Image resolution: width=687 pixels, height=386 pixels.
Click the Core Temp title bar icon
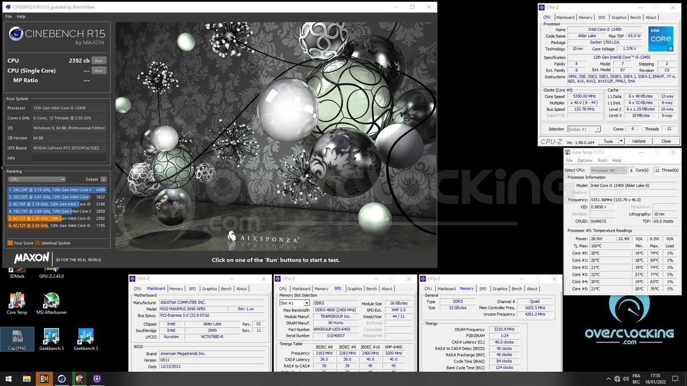pos(568,152)
